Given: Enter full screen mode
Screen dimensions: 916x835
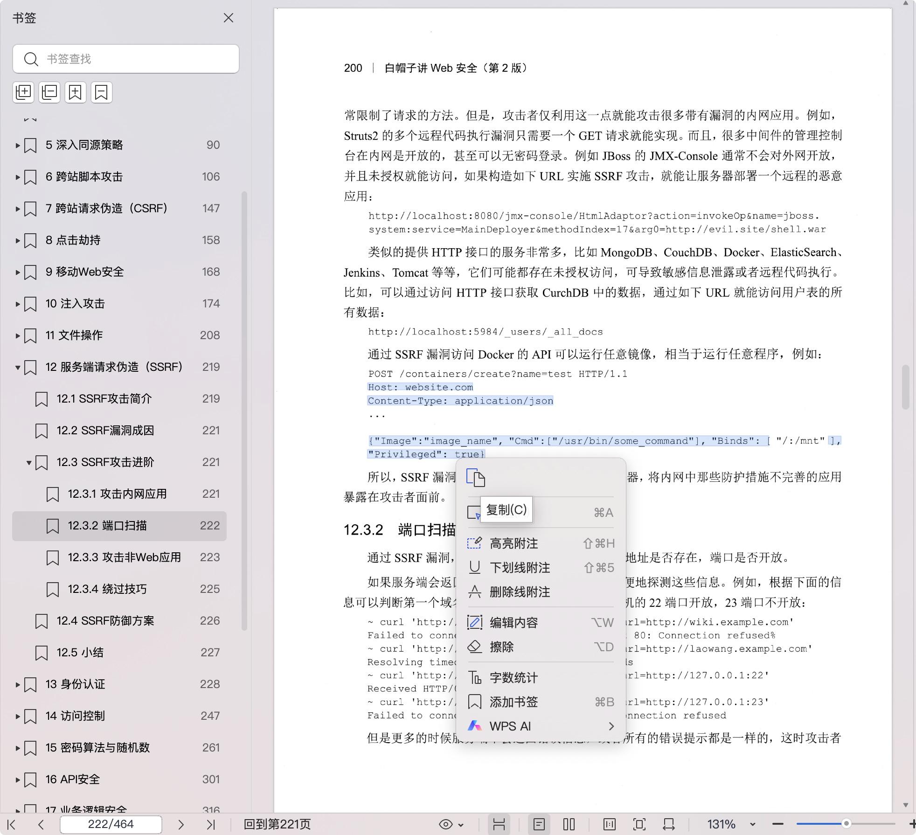Looking at the screenshot, I should pyautogui.click(x=639, y=824).
